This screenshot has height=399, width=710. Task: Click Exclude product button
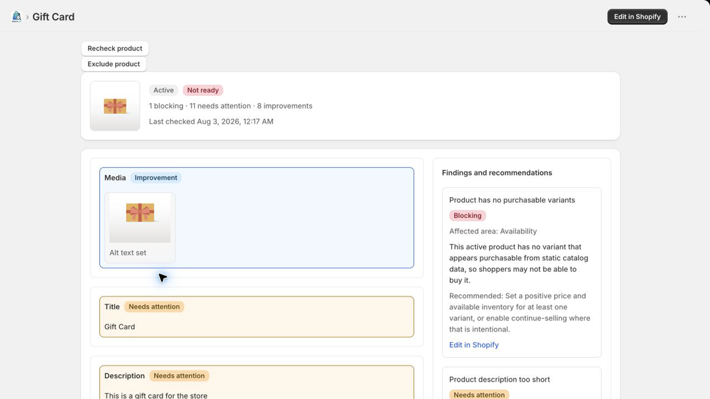[114, 64]
